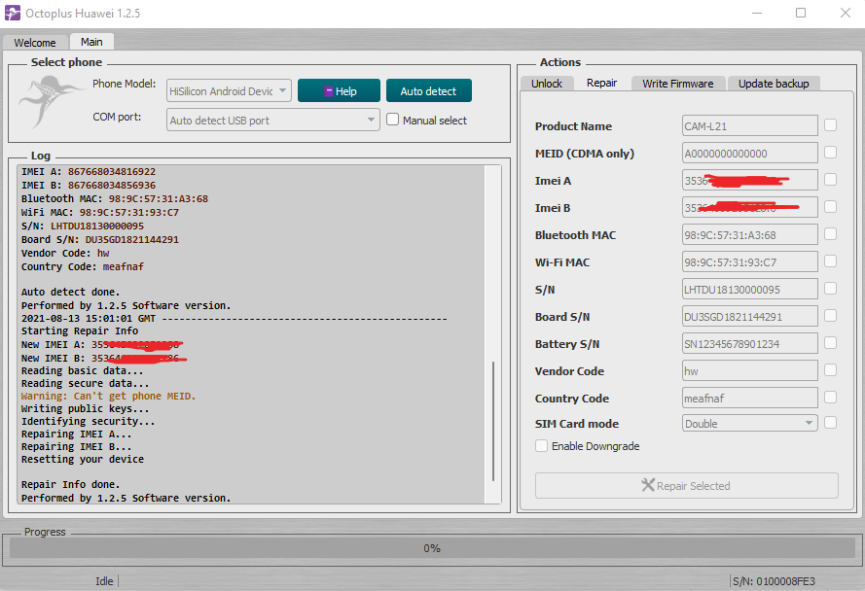Click the 'Starting Repair Info' log line

click(80, 330)
